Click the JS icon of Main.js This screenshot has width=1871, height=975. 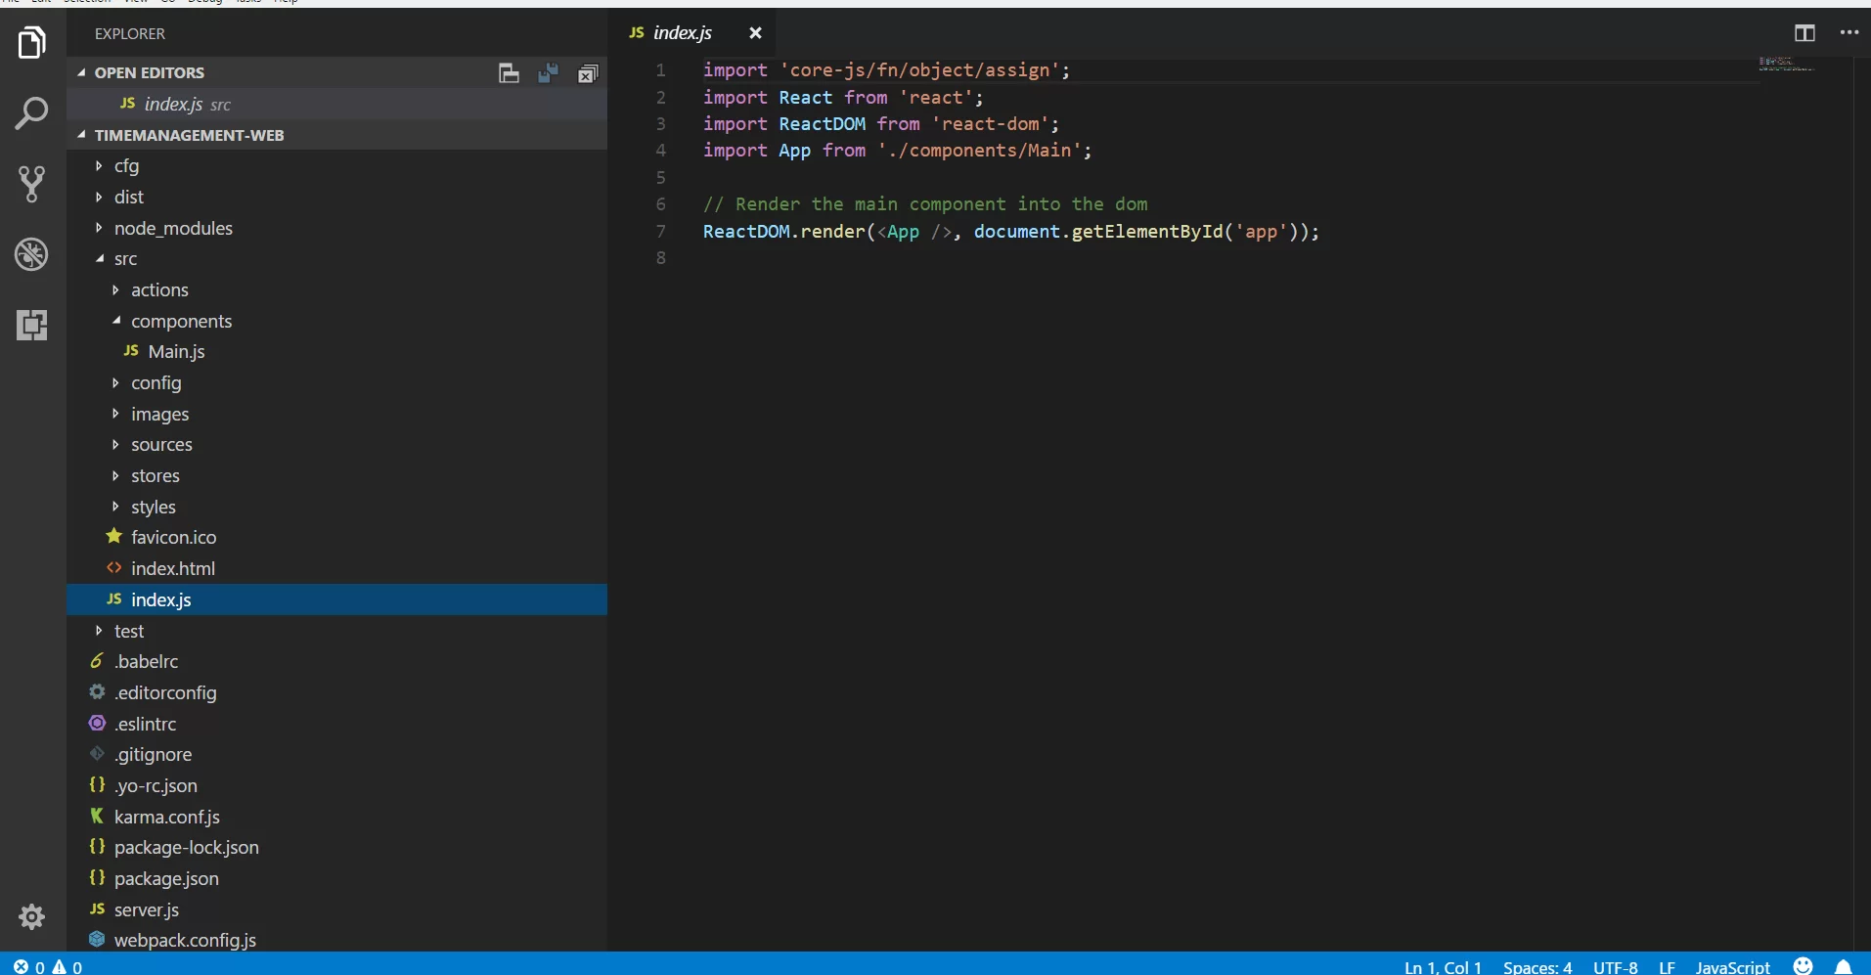tap(131, 351)
